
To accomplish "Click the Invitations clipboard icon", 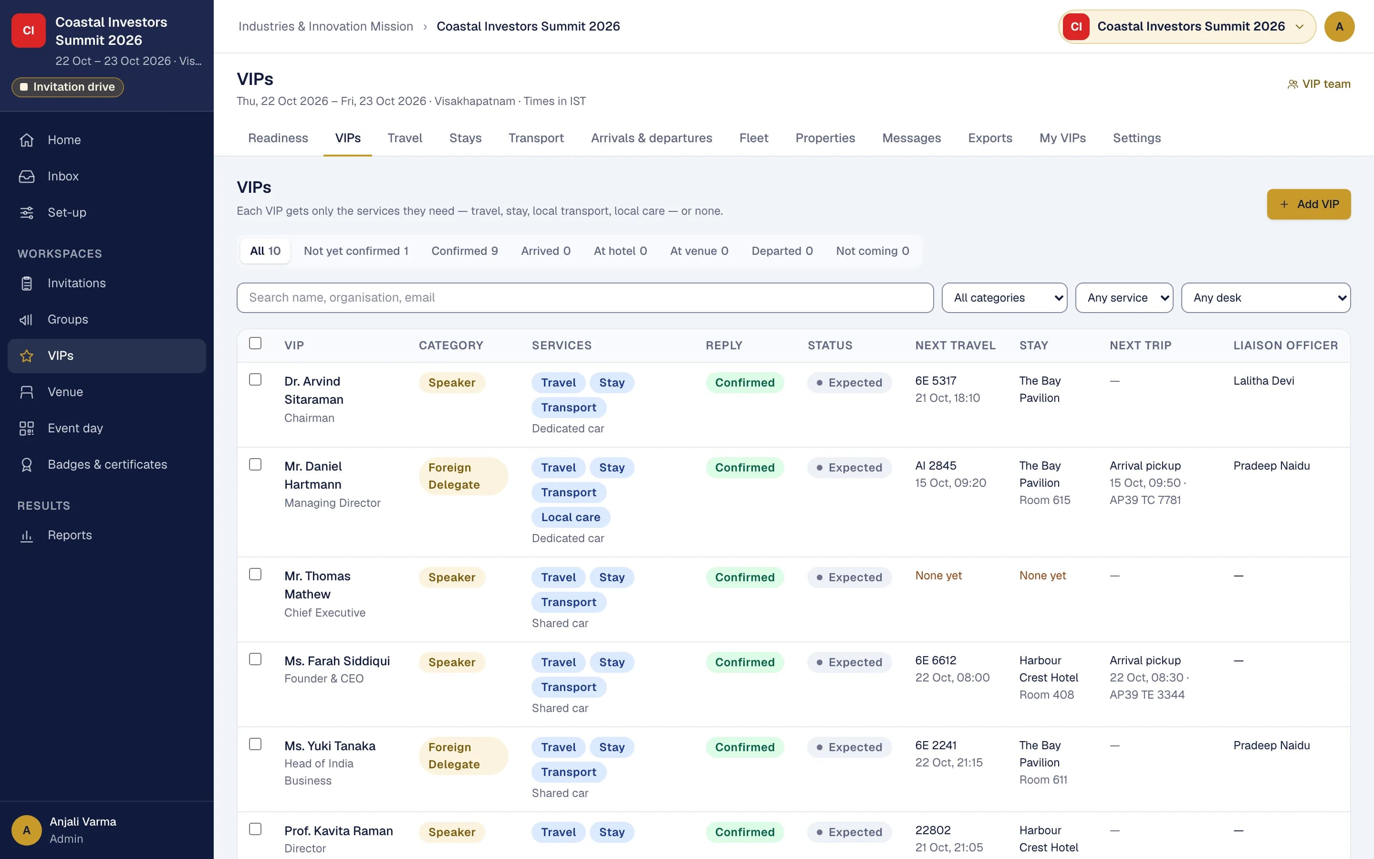I will [27, 283].
